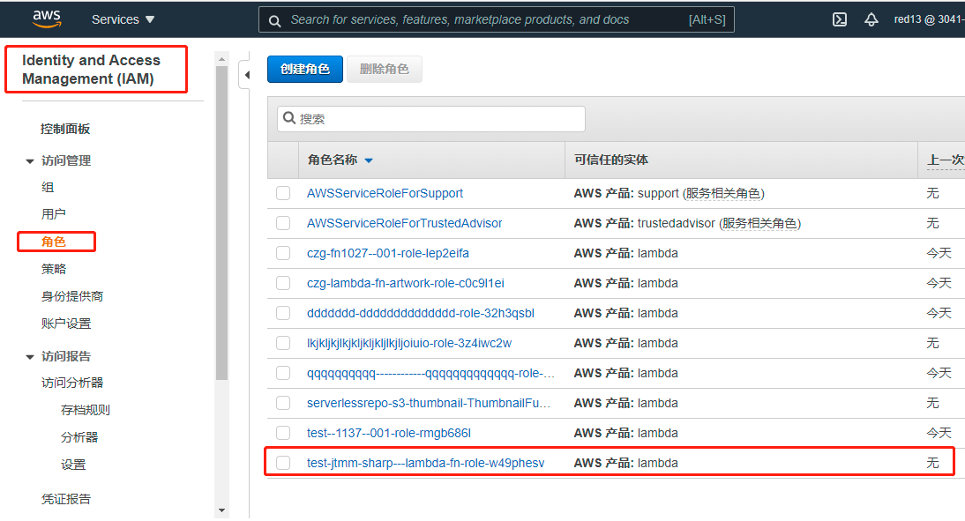
Task: Collapse the sidebar with the arrow handle
Action: (246, 75)
